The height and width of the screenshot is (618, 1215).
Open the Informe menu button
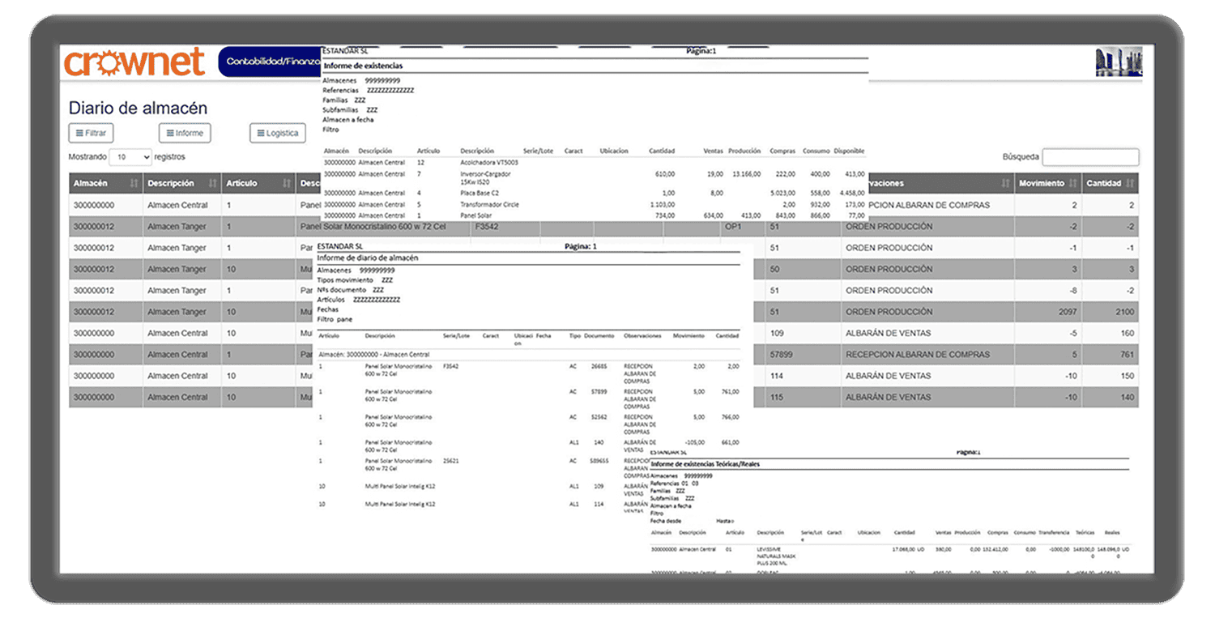pyautogui.click(x=185, y=133)
